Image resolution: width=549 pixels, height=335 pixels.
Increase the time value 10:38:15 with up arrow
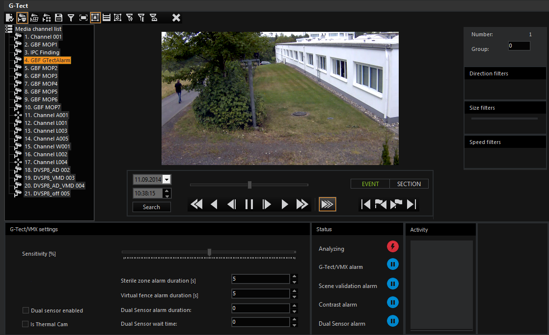click(167, 191)
